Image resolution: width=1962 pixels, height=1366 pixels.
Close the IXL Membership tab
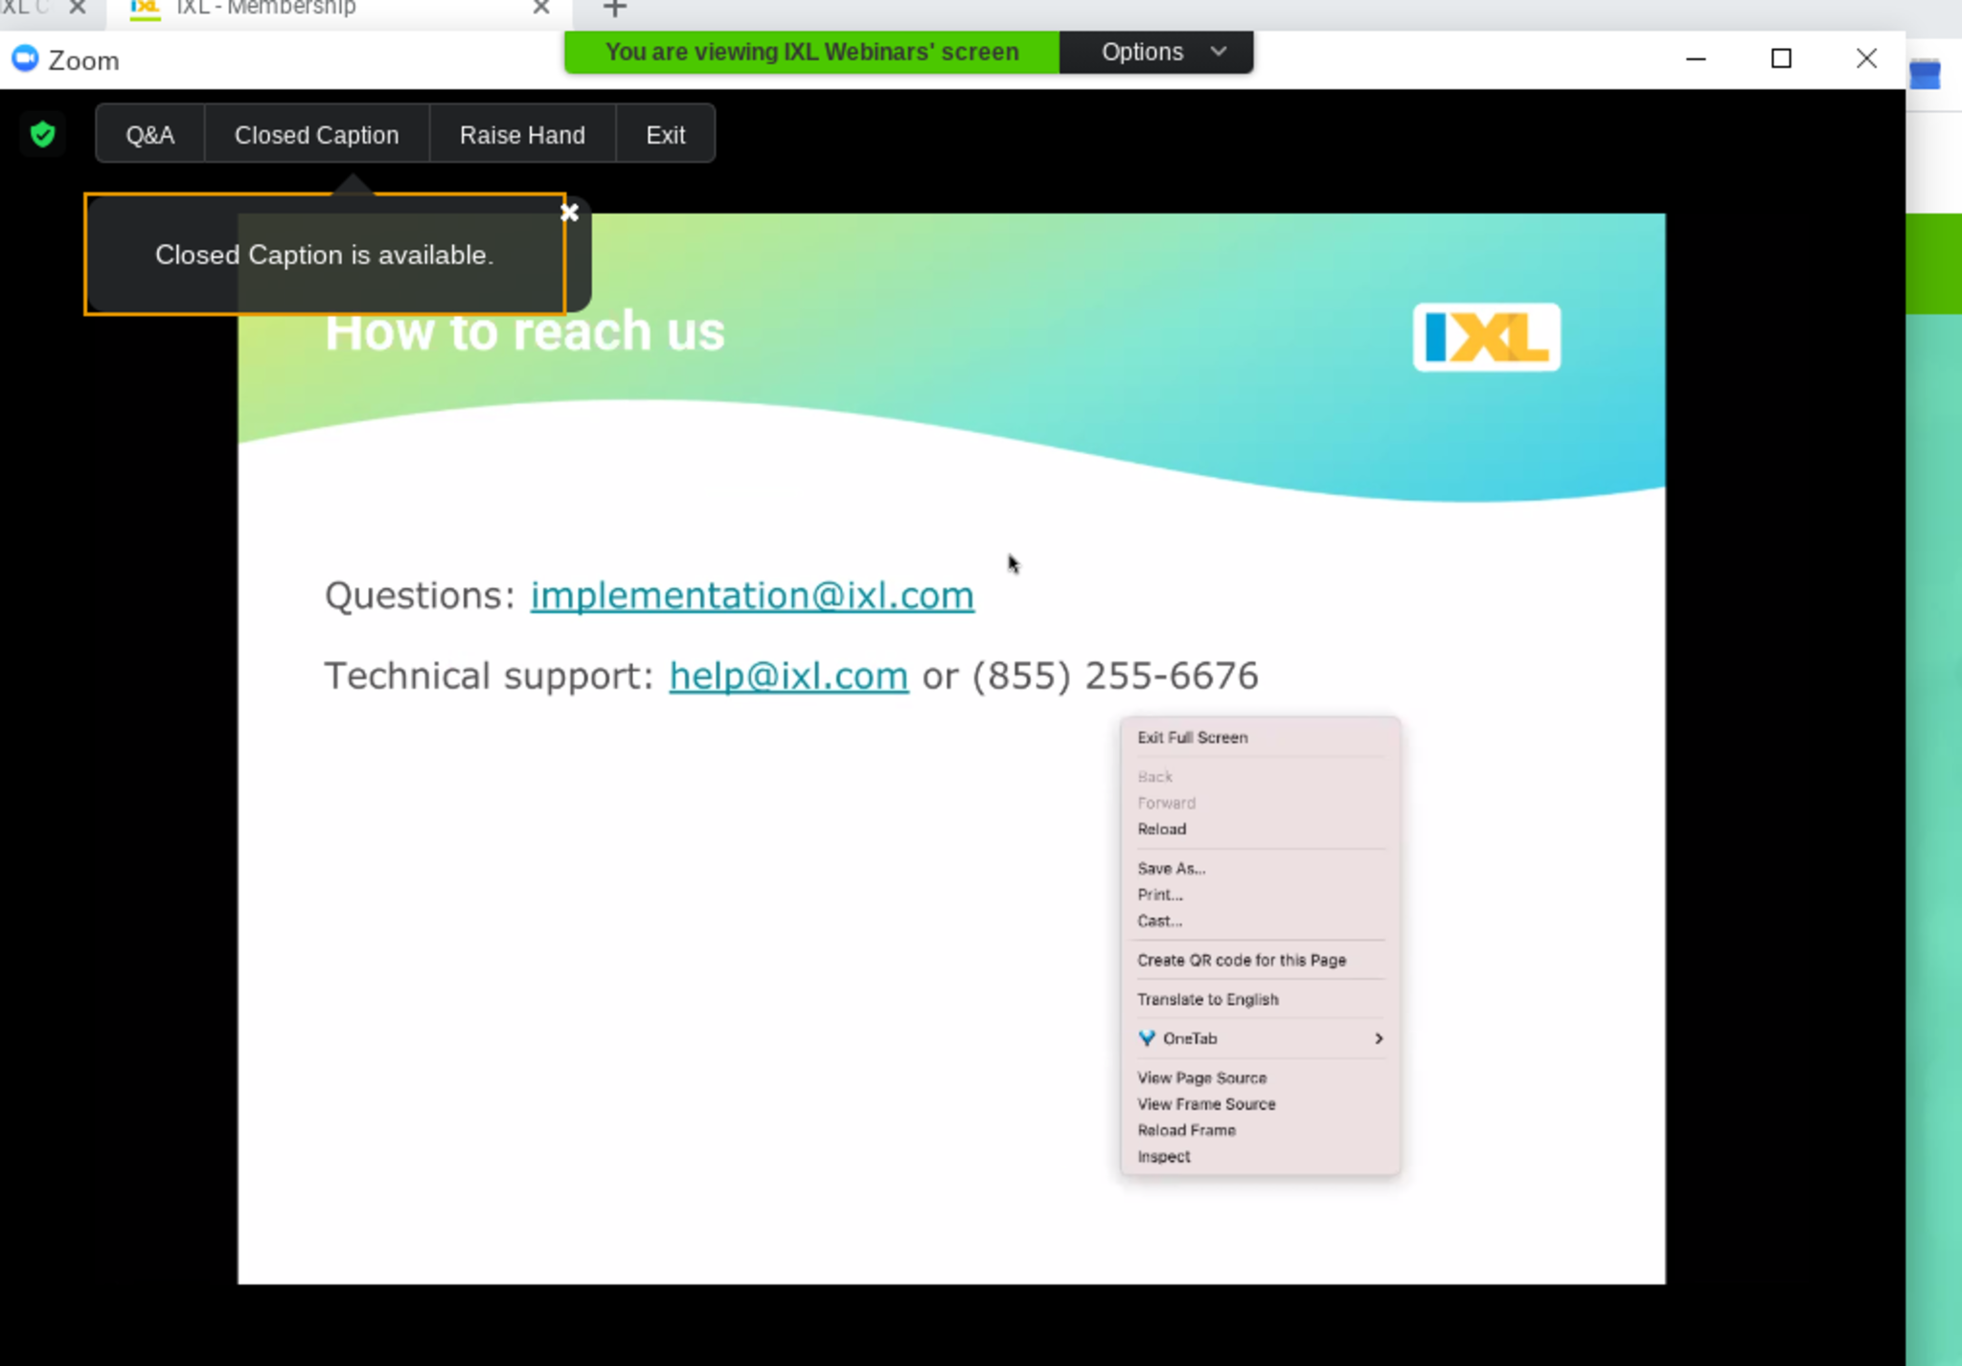tap(541, 9)
